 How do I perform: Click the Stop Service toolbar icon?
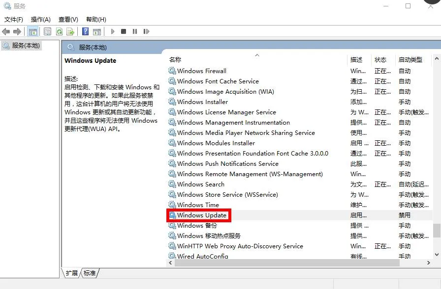(124, 31)
